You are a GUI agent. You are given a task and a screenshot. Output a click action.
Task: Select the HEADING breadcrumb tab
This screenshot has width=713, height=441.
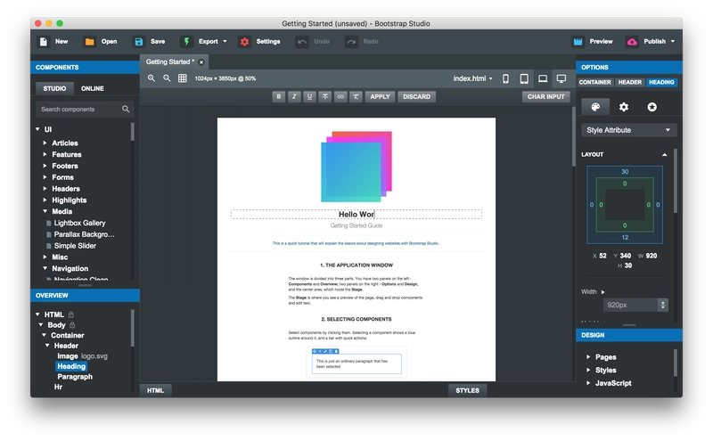tap(661, 82)
